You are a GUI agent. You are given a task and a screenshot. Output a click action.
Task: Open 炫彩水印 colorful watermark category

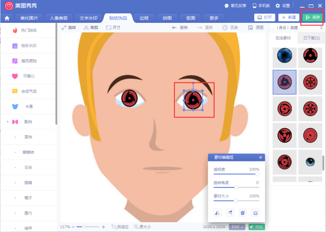tap(28, 46)
